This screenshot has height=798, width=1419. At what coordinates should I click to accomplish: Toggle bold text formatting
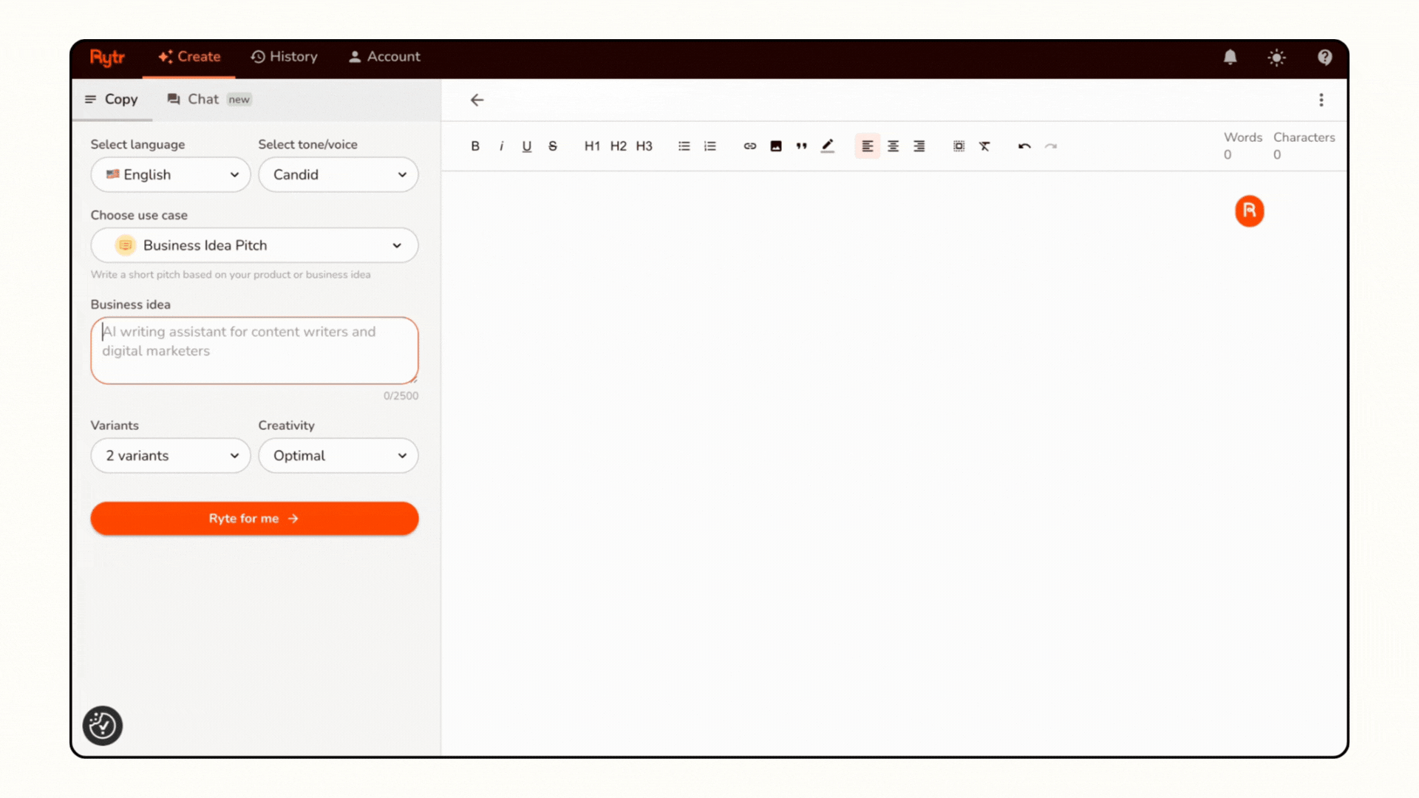475,146
